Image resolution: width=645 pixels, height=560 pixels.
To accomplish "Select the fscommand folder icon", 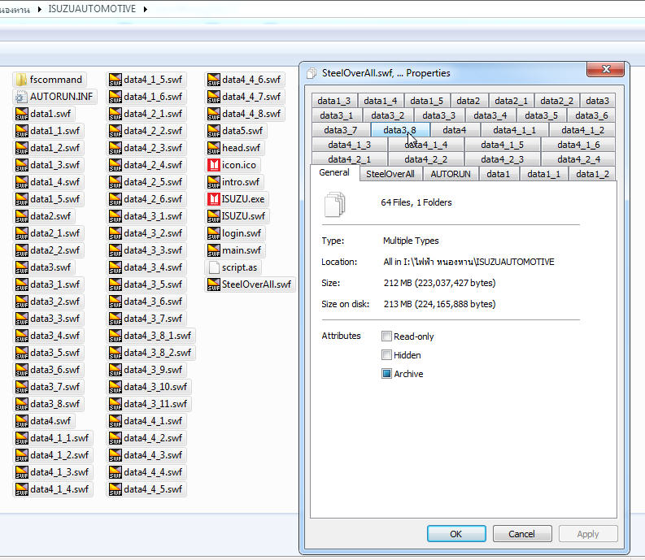I will click(21, 80).
